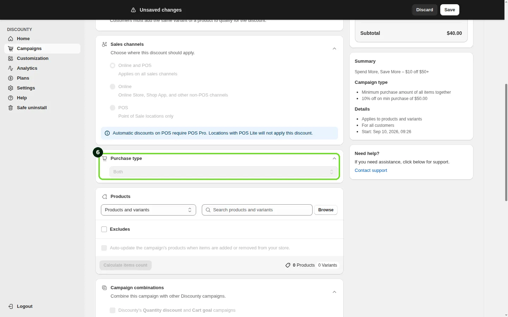Click Logout in the sidebar
This screenshot has width=508, height=317.
42,306
